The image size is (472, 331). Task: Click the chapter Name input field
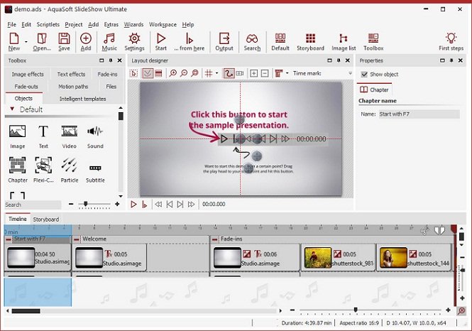coord(419,114)
